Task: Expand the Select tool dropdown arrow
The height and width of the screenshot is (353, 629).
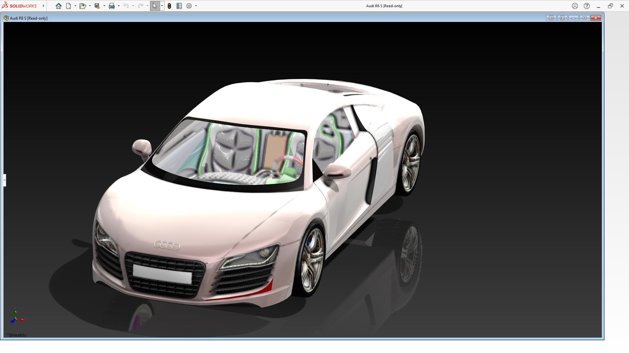Action: 162,6
